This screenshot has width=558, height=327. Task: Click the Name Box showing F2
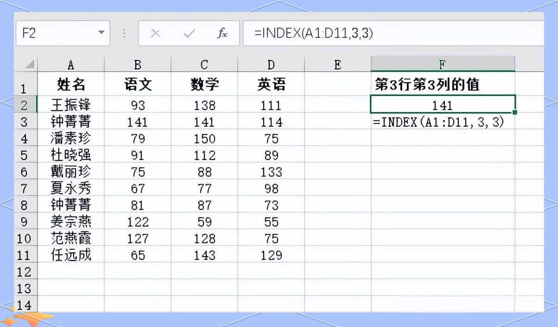(63, 33)
